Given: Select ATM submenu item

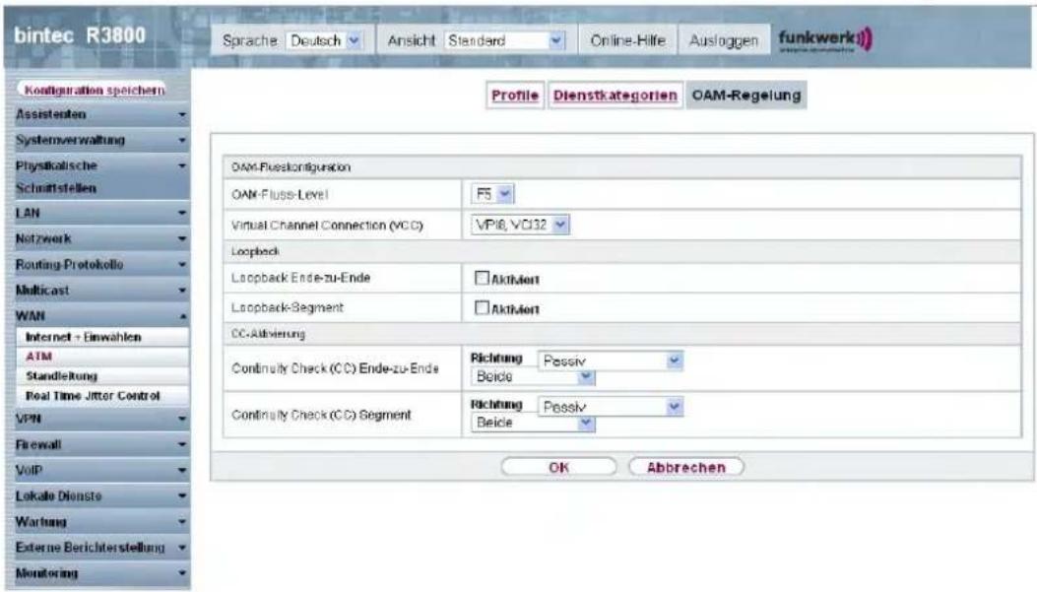Looking at the screenshot, I should (x=102, y=357).
